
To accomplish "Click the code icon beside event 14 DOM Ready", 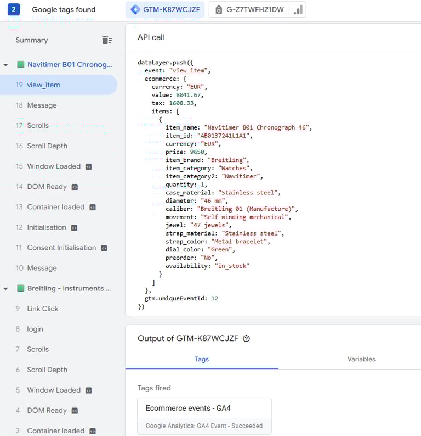I will [x=75, y=187].
